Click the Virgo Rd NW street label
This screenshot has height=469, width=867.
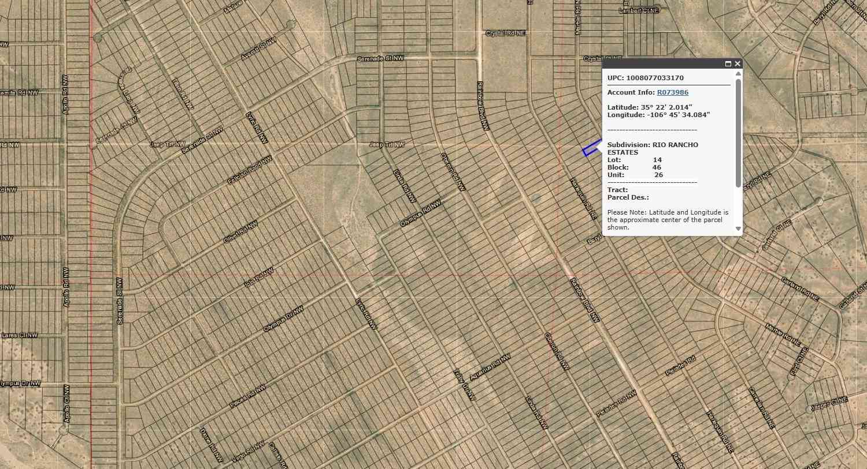point(249,452)
